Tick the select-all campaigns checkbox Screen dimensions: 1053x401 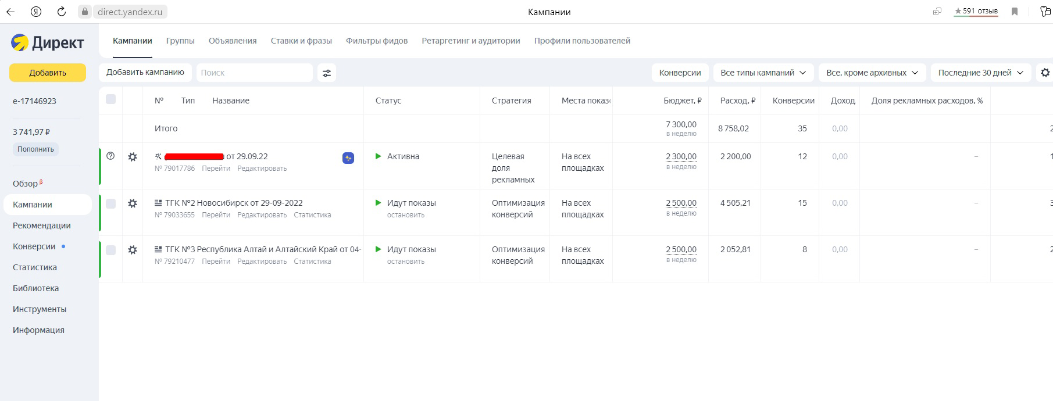pyautogui.click(x=110, y=99)
